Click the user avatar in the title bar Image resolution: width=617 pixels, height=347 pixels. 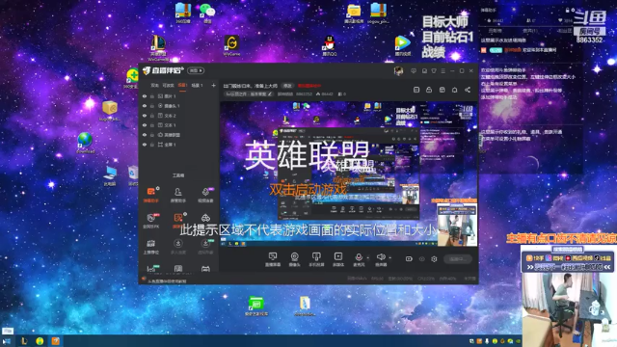coord(398,70)
